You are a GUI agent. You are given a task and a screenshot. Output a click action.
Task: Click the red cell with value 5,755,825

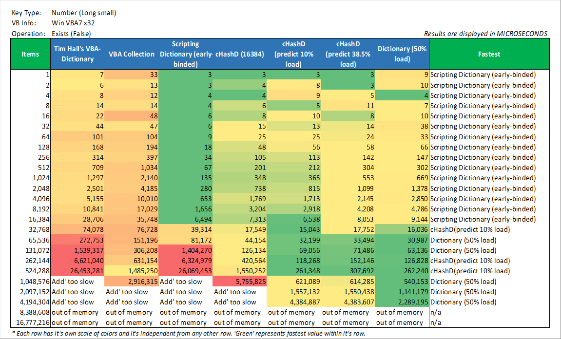[239, 282]
